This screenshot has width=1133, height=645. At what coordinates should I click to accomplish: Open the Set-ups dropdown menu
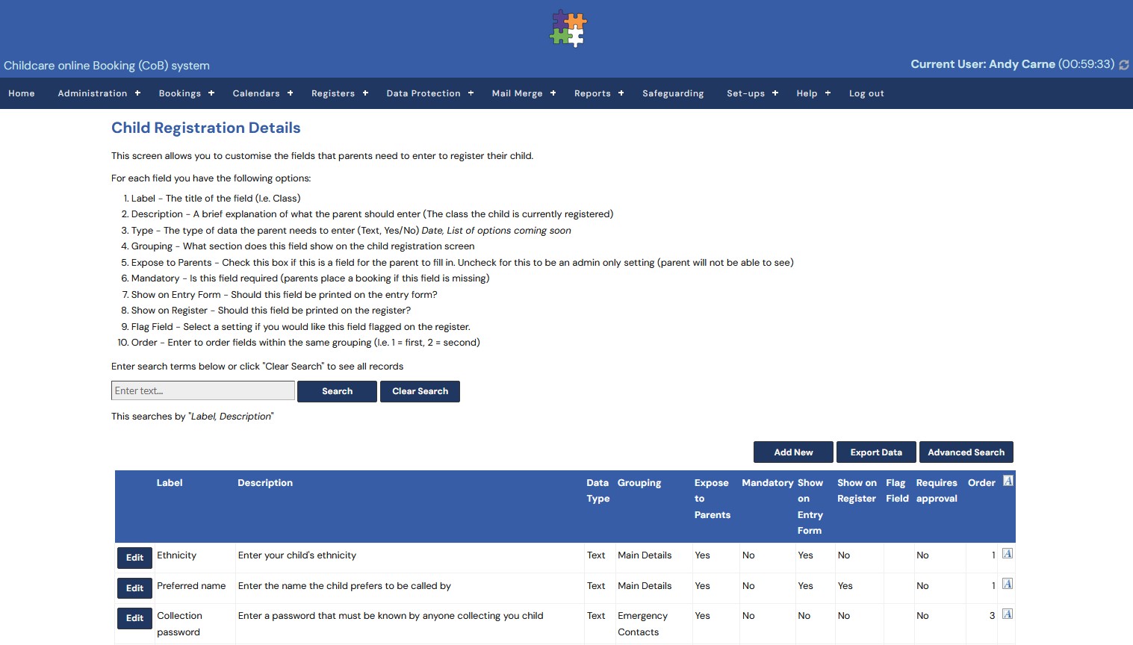(x=752, y=93)
